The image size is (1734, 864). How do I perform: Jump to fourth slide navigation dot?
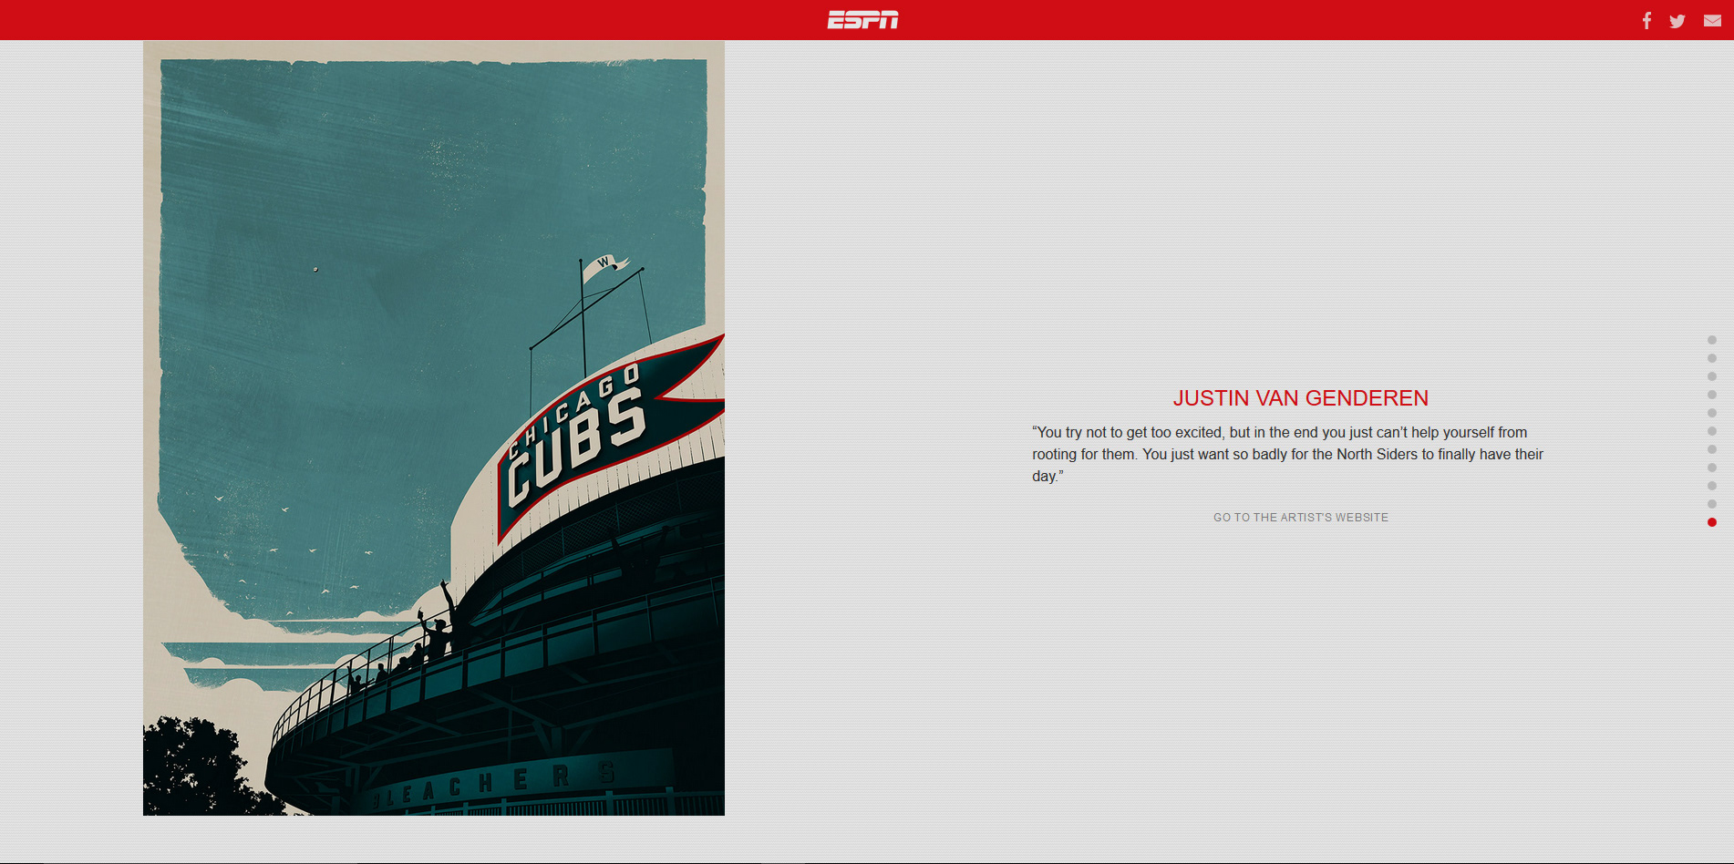[x=1712, y=395]
